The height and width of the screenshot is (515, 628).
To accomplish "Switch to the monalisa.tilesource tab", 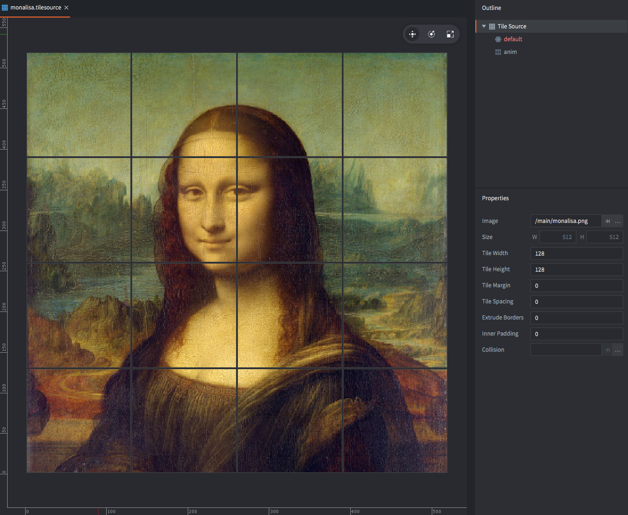I will coord(36,8).
